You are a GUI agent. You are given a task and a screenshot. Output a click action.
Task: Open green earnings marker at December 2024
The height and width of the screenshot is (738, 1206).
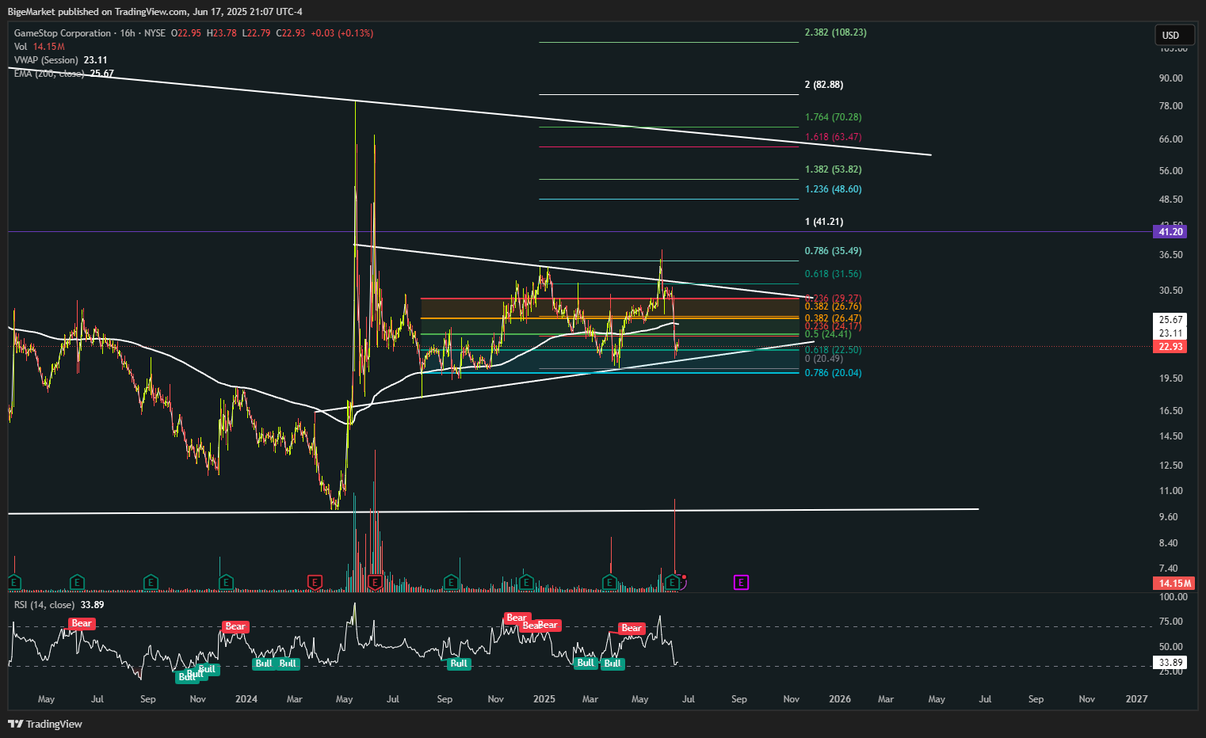tap(525, 583)
